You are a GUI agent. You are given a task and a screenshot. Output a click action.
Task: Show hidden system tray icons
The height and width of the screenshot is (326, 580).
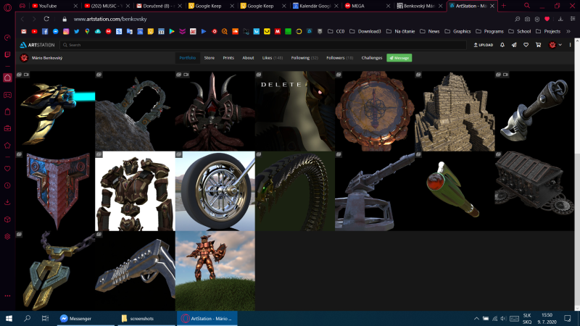click(476, 318)
